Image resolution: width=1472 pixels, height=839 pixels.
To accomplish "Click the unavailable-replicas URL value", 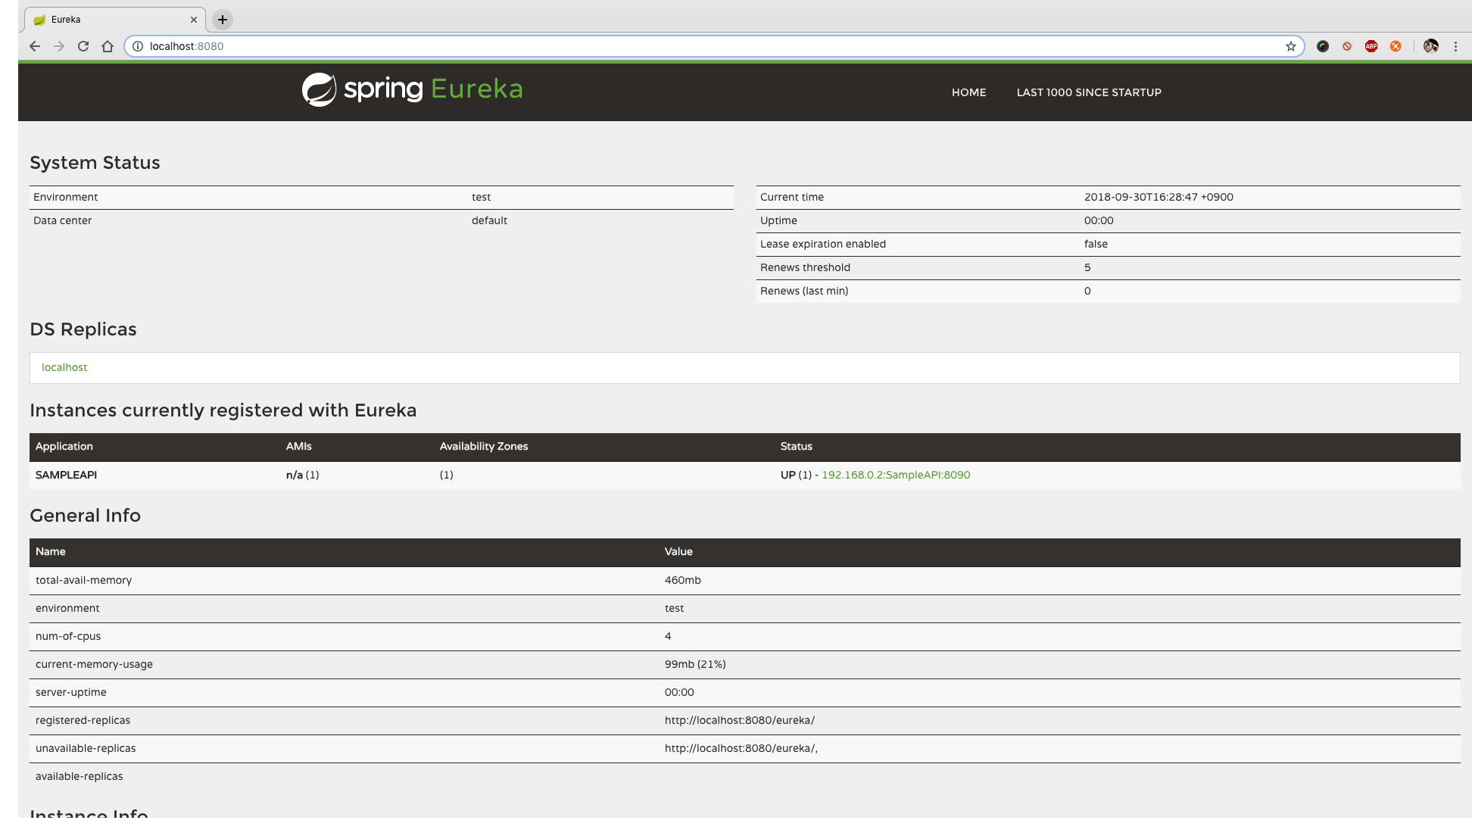I will point(741,748).
